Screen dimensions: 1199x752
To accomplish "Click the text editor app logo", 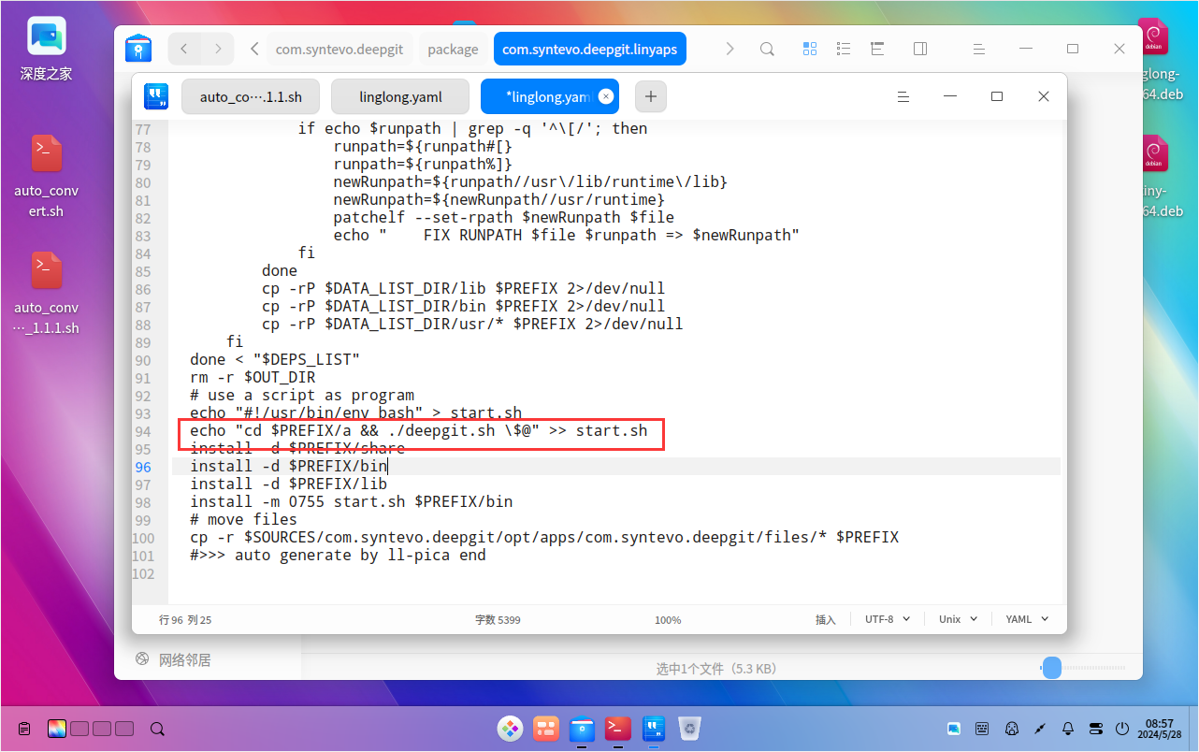I will (x=156, y=96).
